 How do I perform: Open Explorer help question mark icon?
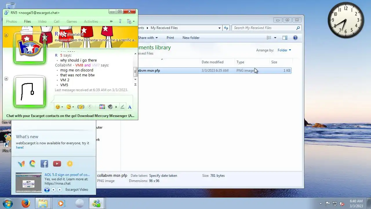295,38
